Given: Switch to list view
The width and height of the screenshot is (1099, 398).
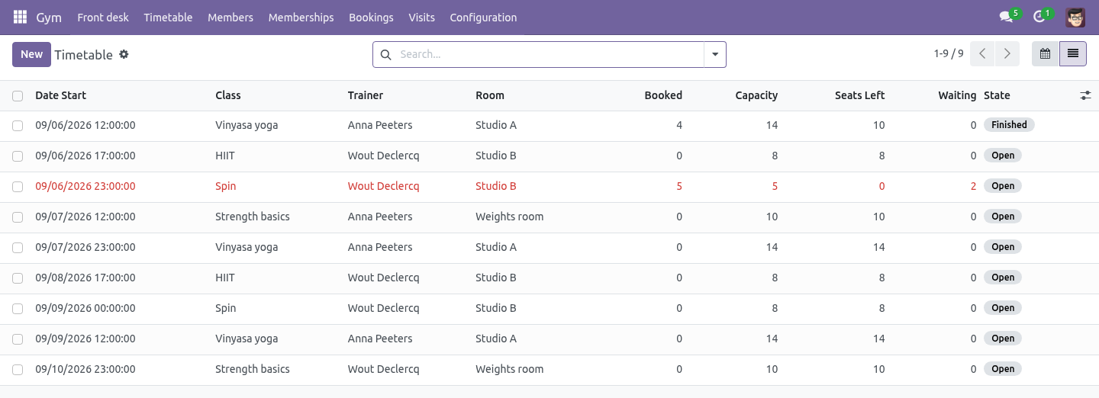Looking at the screenshot, I should 1073,54.
